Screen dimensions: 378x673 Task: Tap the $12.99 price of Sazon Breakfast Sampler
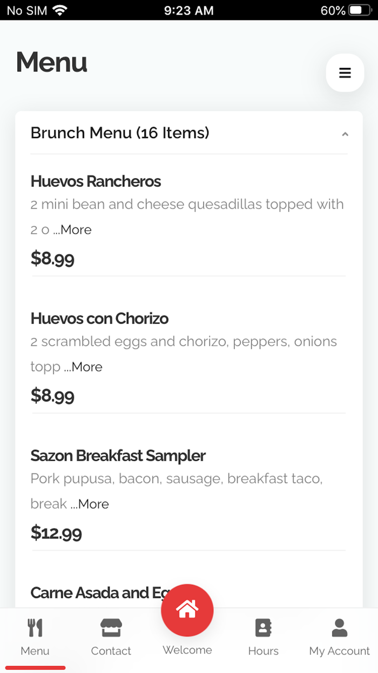56,533
